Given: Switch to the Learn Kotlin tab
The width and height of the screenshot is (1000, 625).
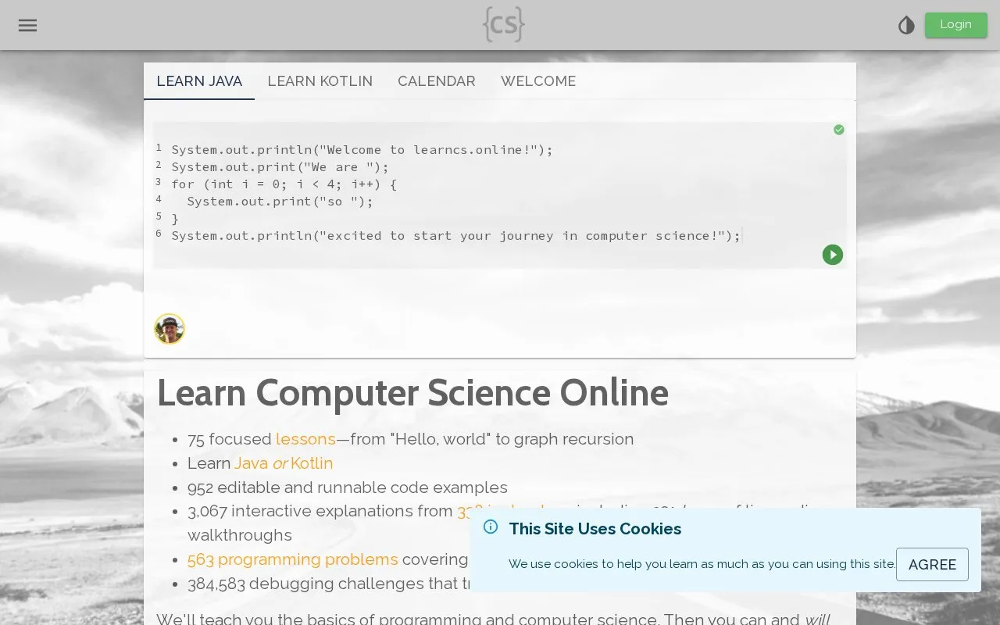Looking at the screenshot, I should pyautogui.click(x=320, y=81).
